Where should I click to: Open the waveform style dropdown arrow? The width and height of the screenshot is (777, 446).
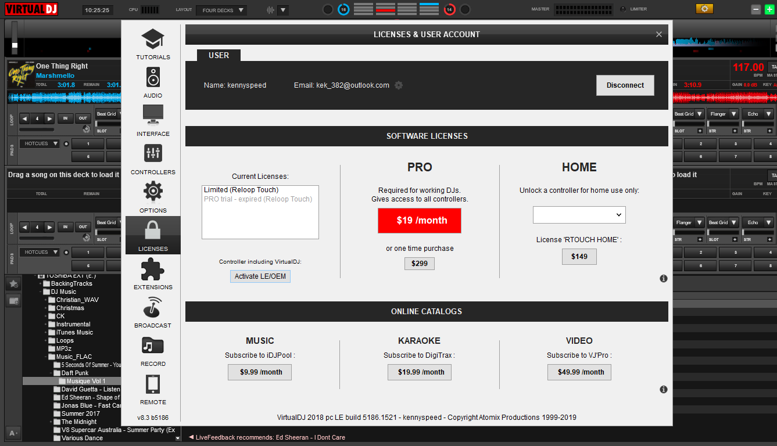click(x=283, y=10)
